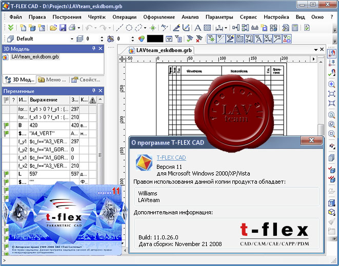The image size is (339, 266).
Task: Open the redo history dropdown arrow
Action: pyautogui.click(x=109, y=28)
